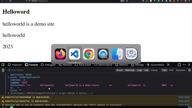Bookmark this page with the star icon
The image size is (192, 108).
point(127,1)
